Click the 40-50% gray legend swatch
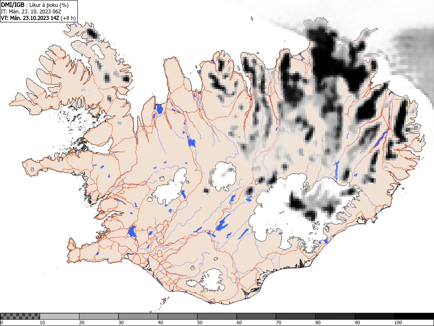 (x=178, y=316)
